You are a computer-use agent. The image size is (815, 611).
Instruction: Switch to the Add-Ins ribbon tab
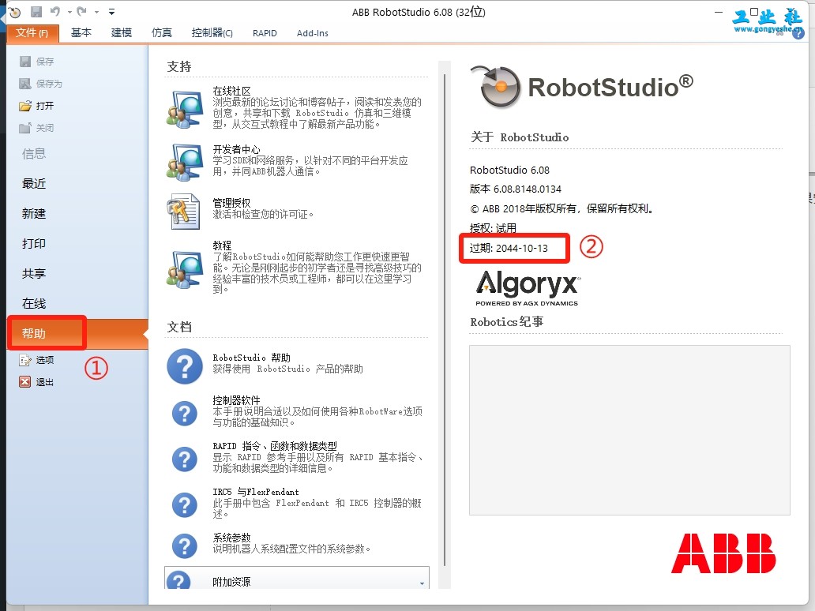[x=313, y=32]
